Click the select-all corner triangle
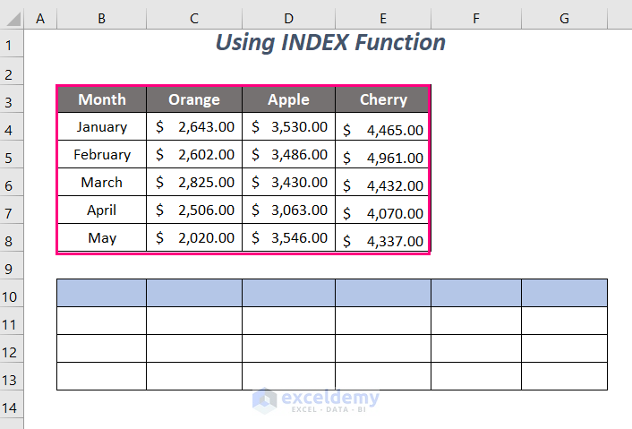632x429 pixels. click(12, 16)
